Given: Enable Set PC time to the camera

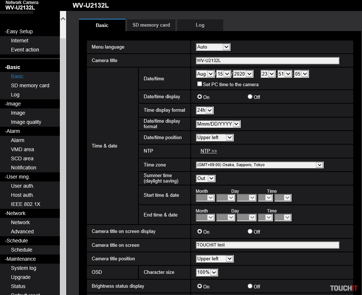Looking at the screenshot, I should coord(199,84).
